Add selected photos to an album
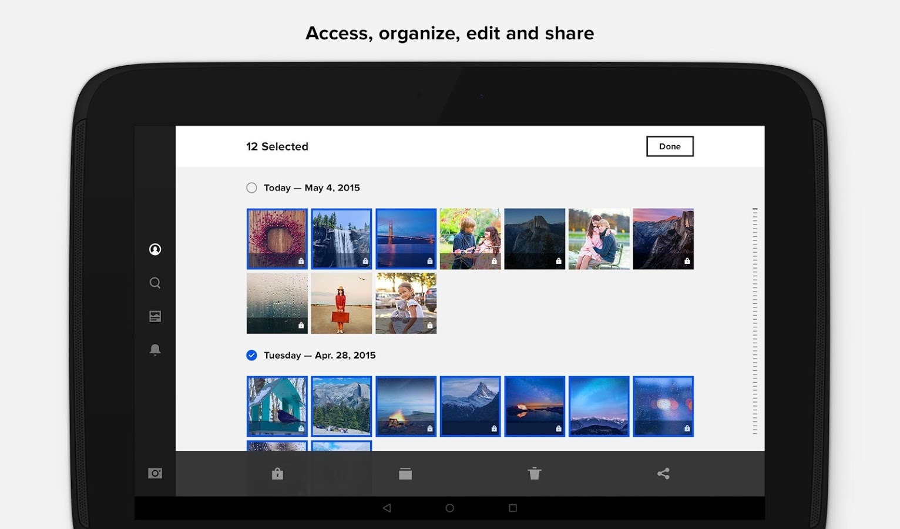 click(405, 473)
